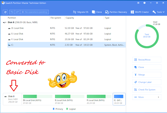The width and height of the screenshot is (167, 113).
Task: Click the undo arrow in toolbar
Action: click(x=12, y=12)
